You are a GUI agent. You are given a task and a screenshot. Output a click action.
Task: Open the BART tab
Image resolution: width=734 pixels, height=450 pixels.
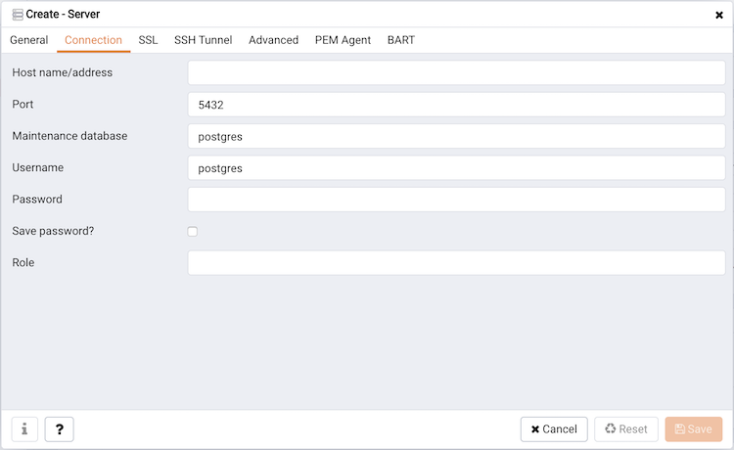pos(400,40)
